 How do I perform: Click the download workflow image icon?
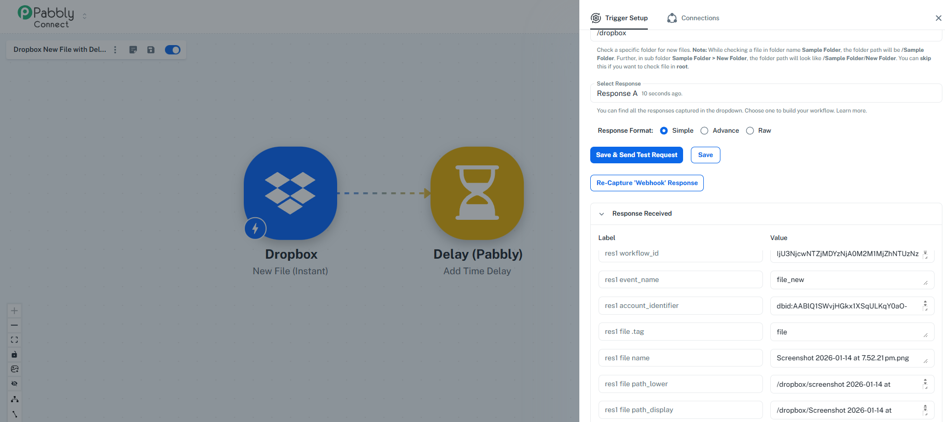tap(15, 369)
